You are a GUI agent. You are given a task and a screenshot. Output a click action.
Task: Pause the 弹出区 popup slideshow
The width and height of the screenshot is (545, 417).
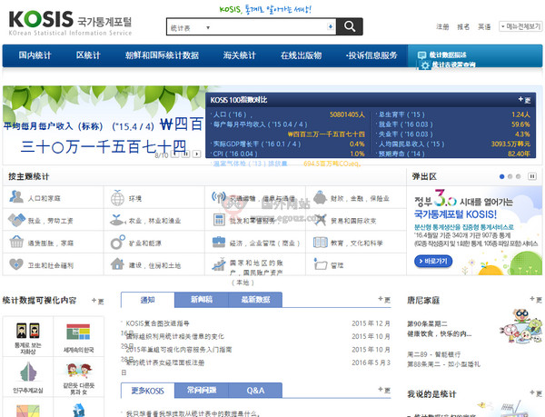pos(531,176)
